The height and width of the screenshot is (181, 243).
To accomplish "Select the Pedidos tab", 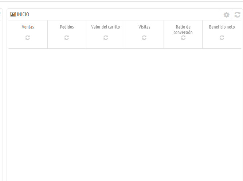I will click(x=67, y=27).
